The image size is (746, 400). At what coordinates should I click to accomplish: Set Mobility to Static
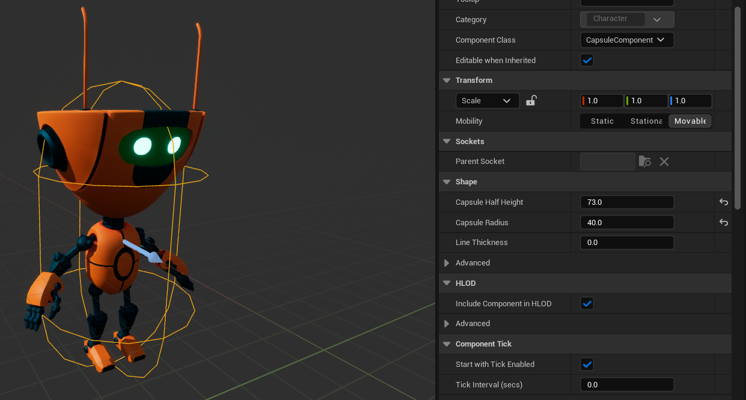[602, 121]
